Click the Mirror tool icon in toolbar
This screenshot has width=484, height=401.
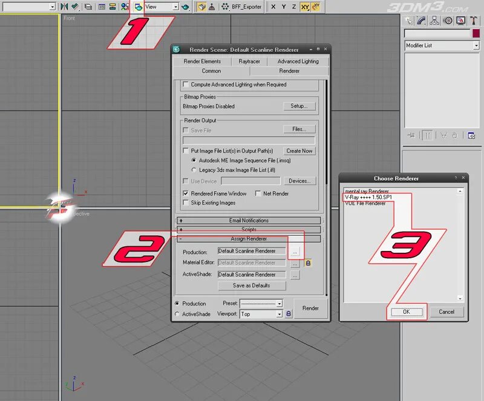click(64, 7)
